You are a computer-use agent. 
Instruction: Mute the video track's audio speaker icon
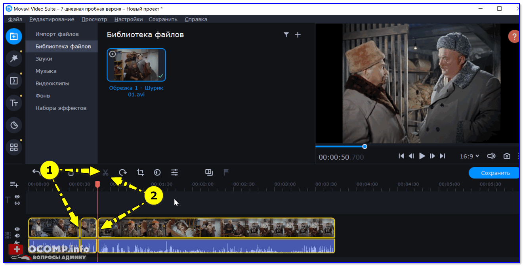point(17,235)
